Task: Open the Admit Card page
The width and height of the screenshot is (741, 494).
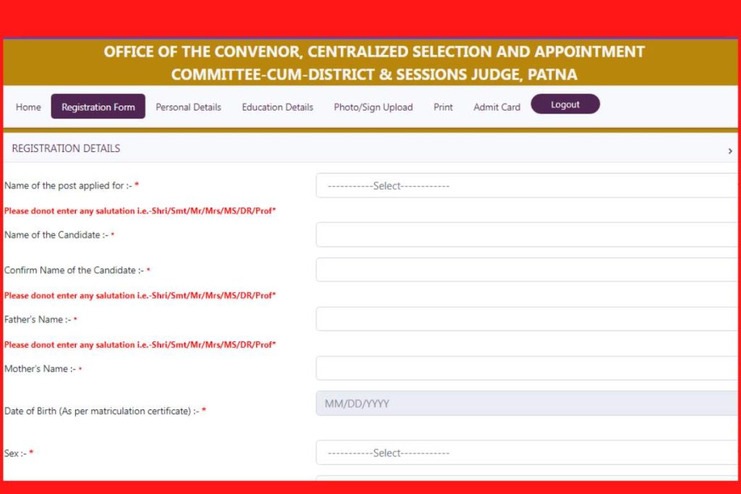Action: (x=496, y=106)
